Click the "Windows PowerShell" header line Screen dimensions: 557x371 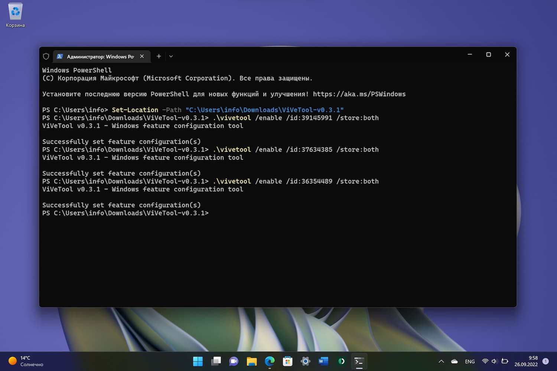click(77, 70)
